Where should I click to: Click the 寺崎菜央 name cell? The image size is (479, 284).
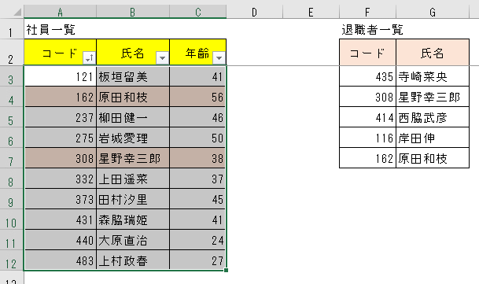433,76
